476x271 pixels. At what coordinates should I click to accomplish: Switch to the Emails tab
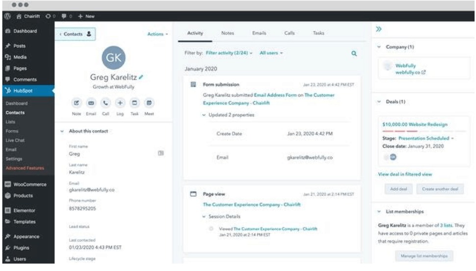259,33
